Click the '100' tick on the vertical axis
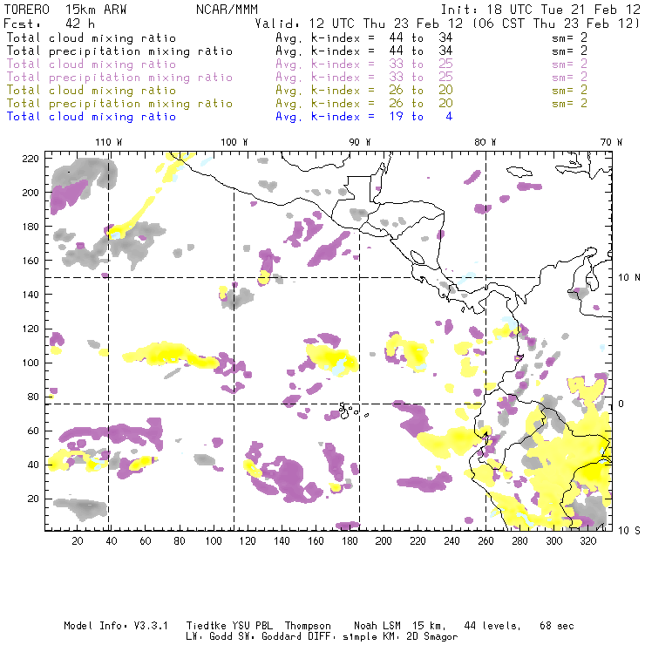Viewport: 645px width, 645px height. pyautogui.click(x=31, y=363)
